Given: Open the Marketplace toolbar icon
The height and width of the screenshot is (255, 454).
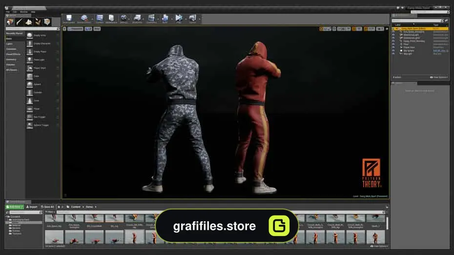Looking at the screenshot, I should (x=111, y=19).
